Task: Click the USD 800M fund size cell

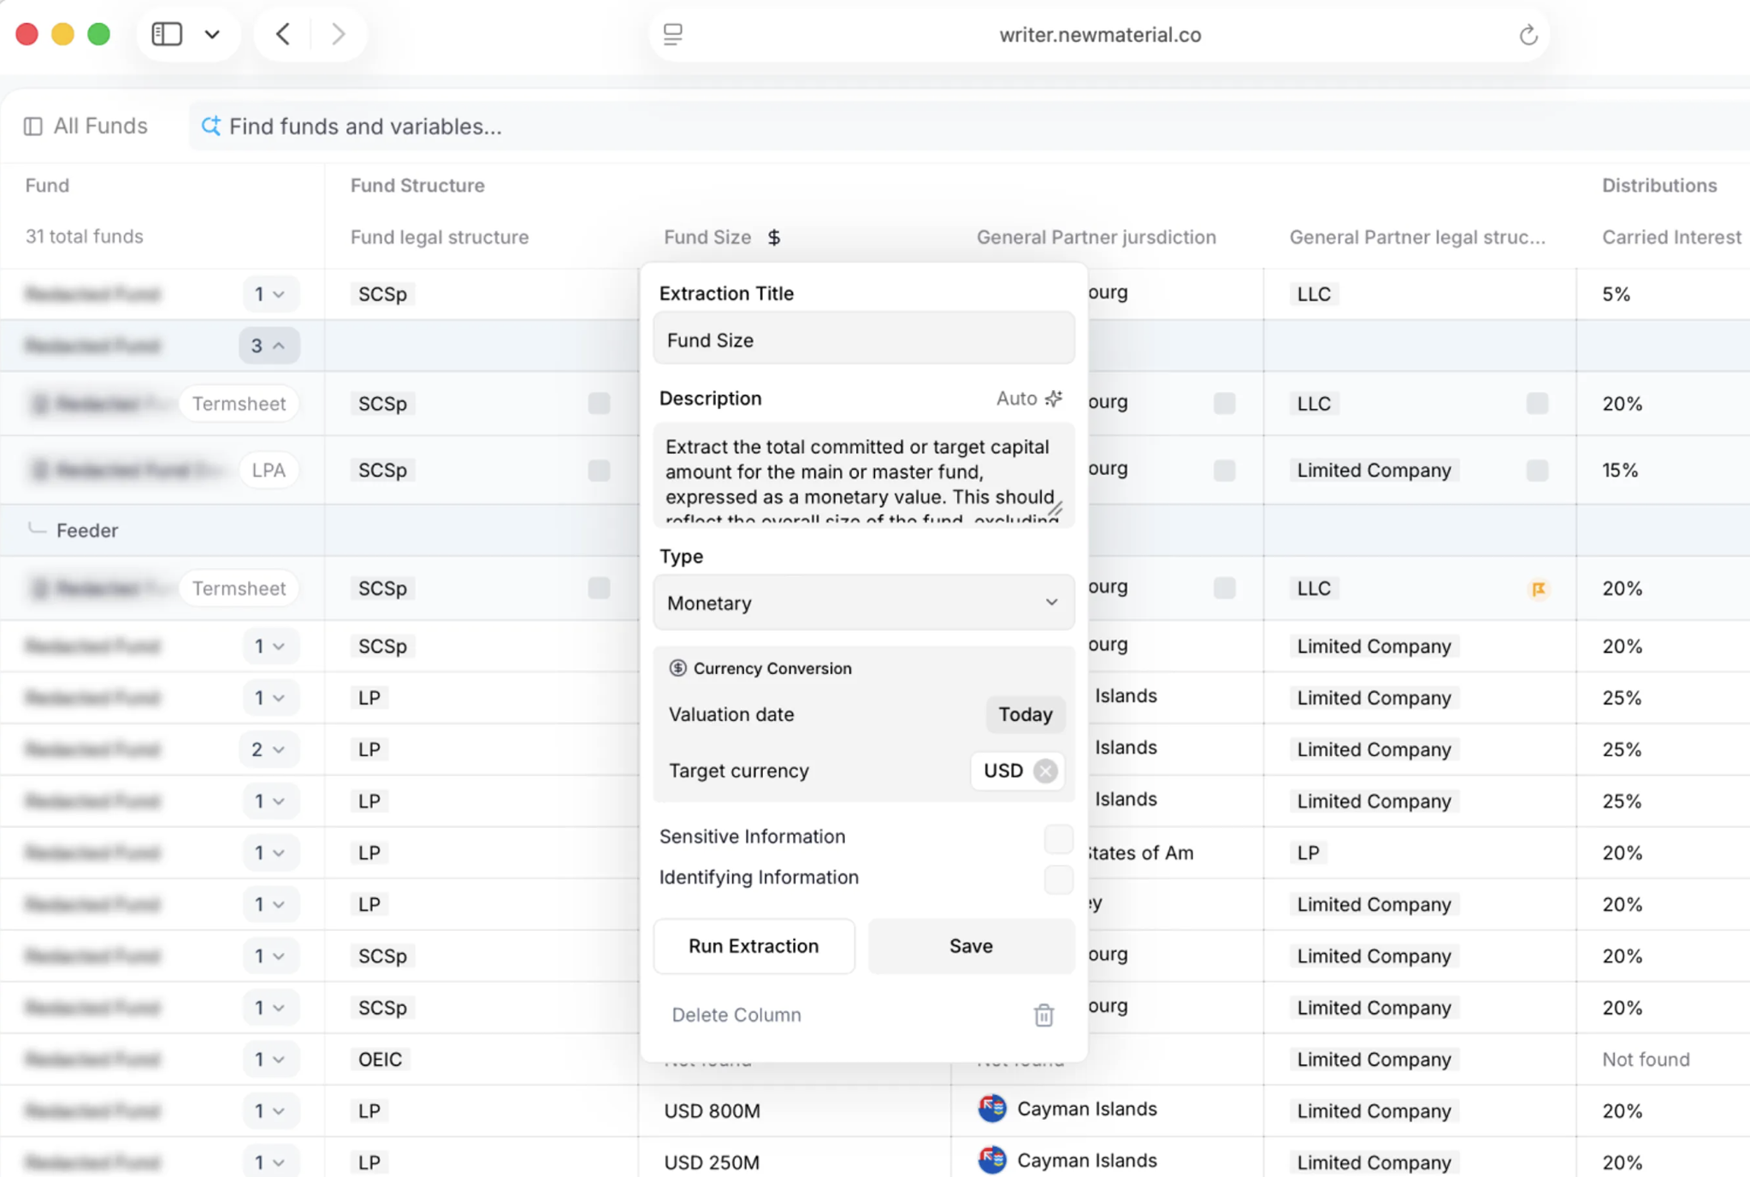Action: click(x=712, y=1110)
